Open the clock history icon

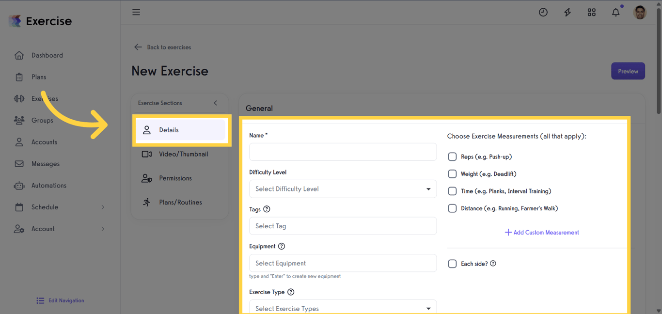pos(543,13)
